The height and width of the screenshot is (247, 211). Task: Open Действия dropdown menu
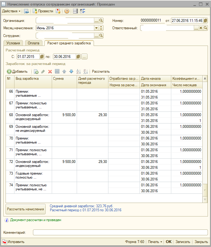(x=11, y=11)
